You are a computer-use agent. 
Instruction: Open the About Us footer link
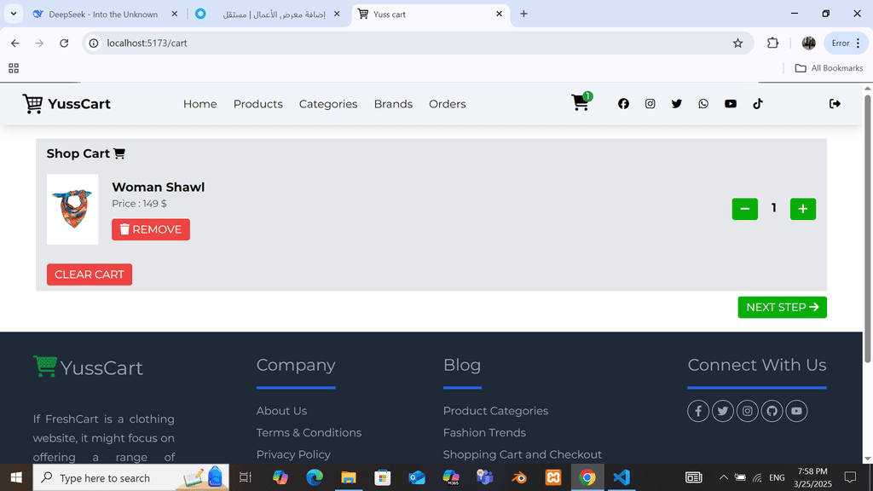[281, 411]
